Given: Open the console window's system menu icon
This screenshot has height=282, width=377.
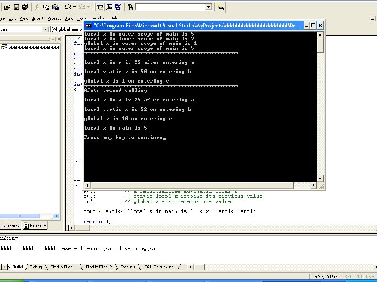Looking at the screenshot, I should [x=88, y=26].
